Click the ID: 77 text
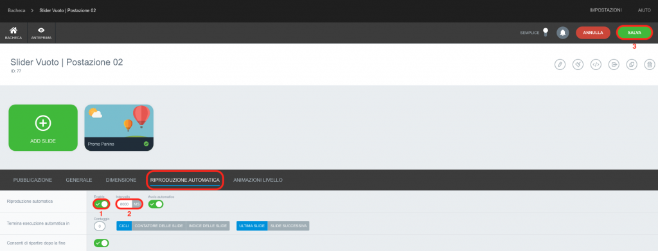Viewport: 658px width, 251px height. (x=16, y=71)
